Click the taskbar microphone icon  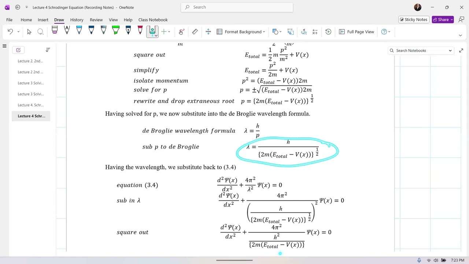click(x=419, y=260)
